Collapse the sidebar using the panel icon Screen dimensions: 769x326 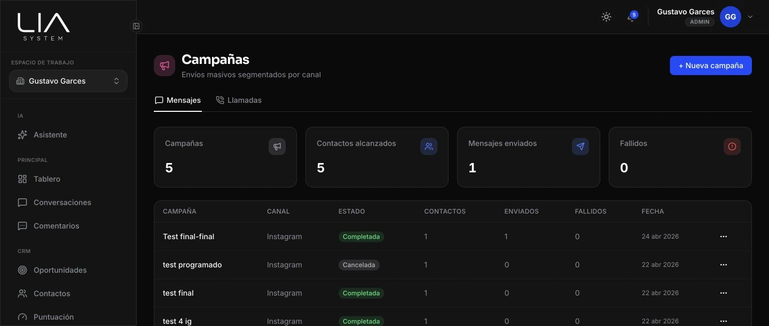click(136, 26)
